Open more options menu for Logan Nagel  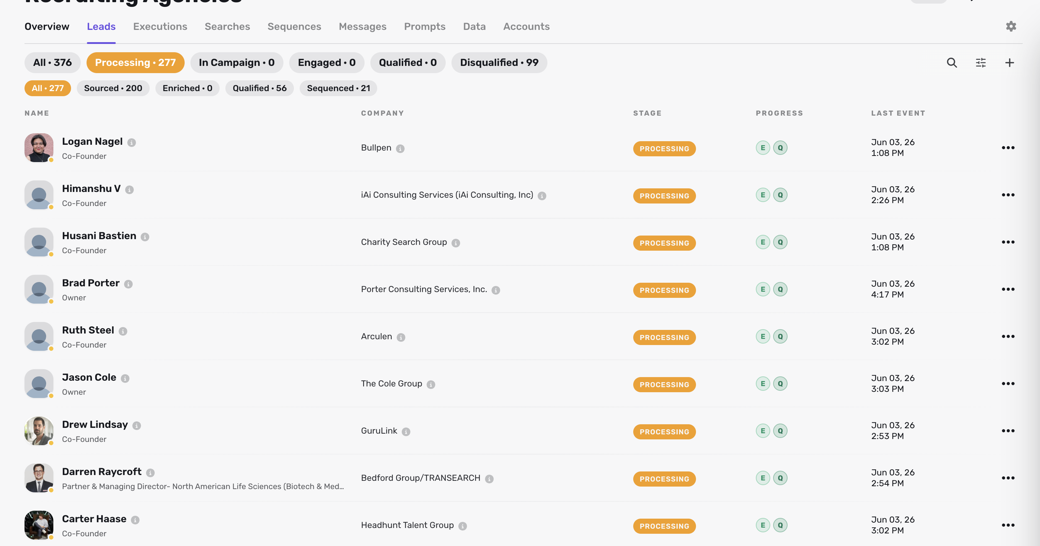tap(1008, 148)
